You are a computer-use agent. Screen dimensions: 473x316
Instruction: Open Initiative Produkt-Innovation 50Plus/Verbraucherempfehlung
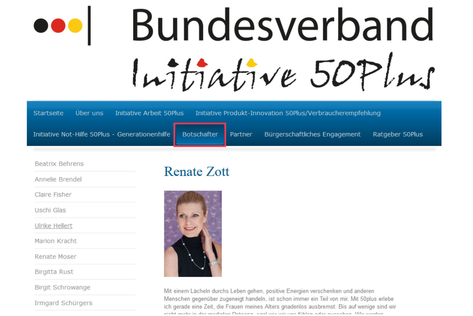pyautogui.click(x=288, y=113)
